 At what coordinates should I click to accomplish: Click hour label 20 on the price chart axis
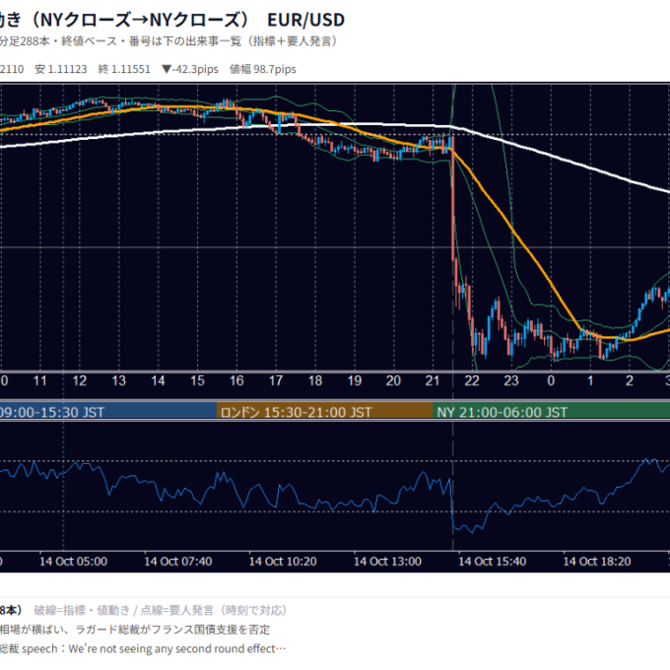393,380
